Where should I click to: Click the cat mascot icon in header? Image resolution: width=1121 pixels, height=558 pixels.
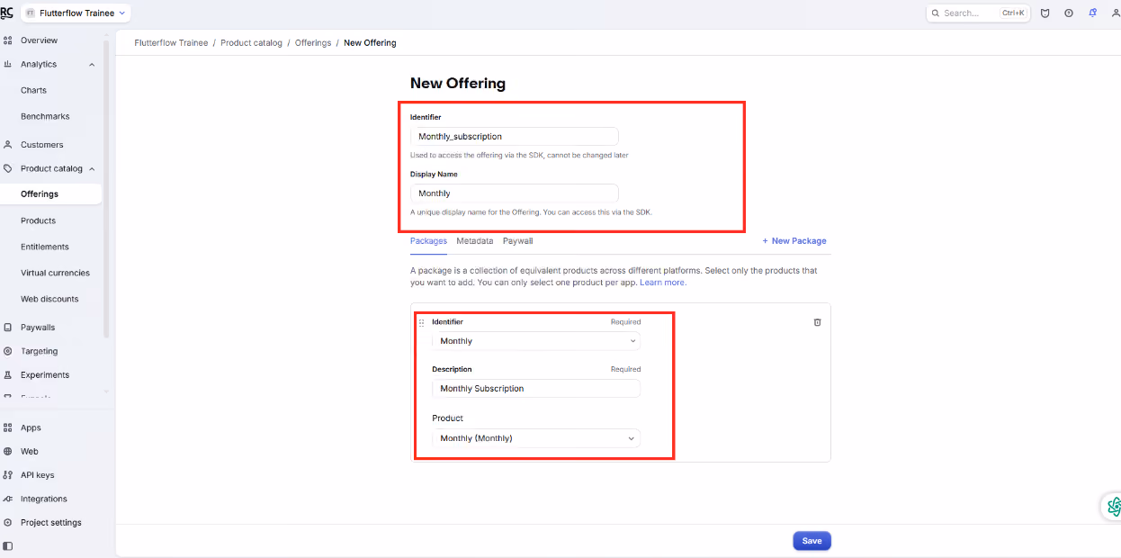click(1045, 13)
